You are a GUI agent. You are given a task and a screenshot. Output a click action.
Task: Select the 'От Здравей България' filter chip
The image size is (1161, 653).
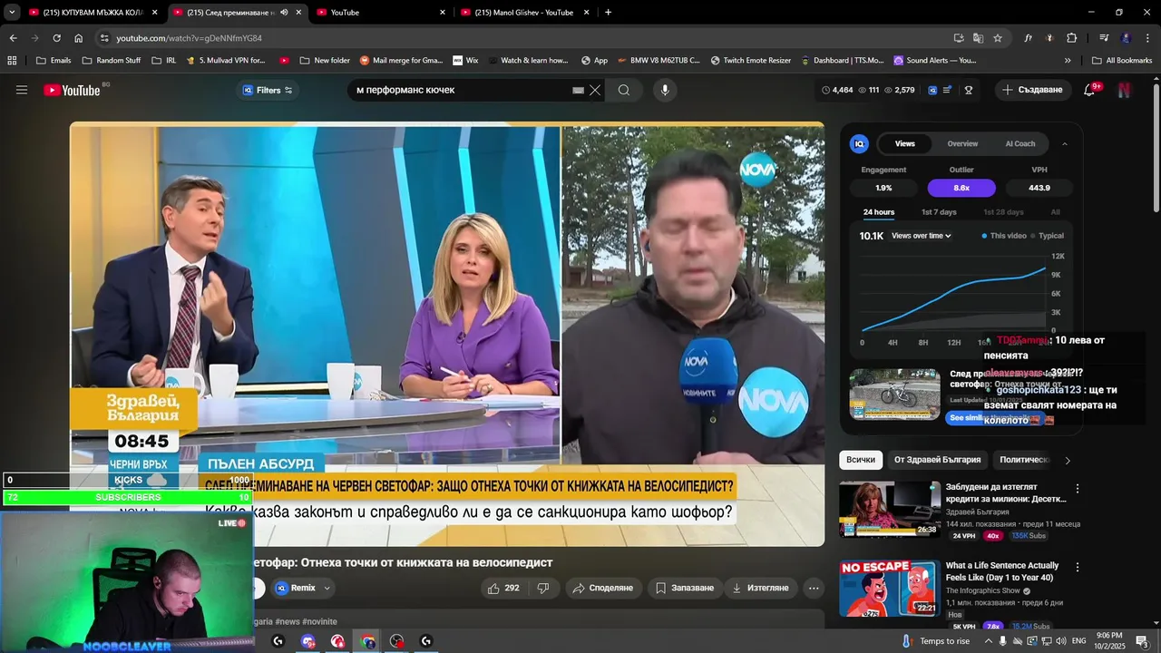tap(937, 460)
